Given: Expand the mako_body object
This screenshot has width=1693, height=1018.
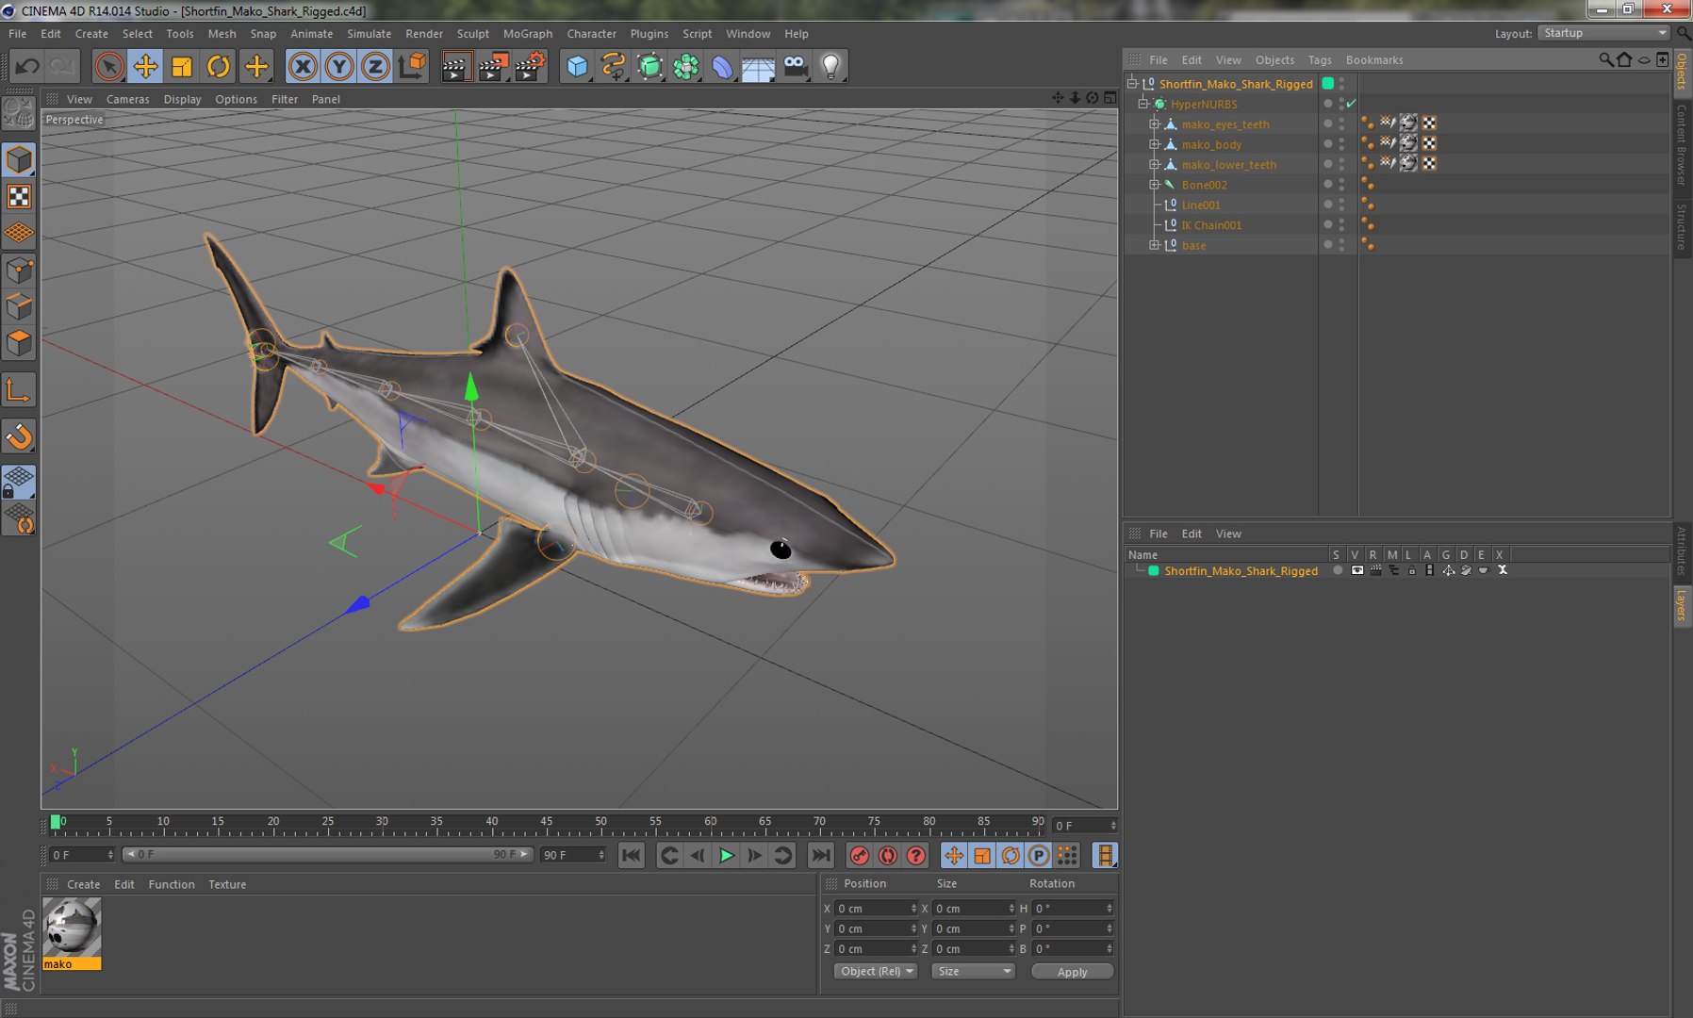Looking at the screenshot, I should [x=1154, y=144].
